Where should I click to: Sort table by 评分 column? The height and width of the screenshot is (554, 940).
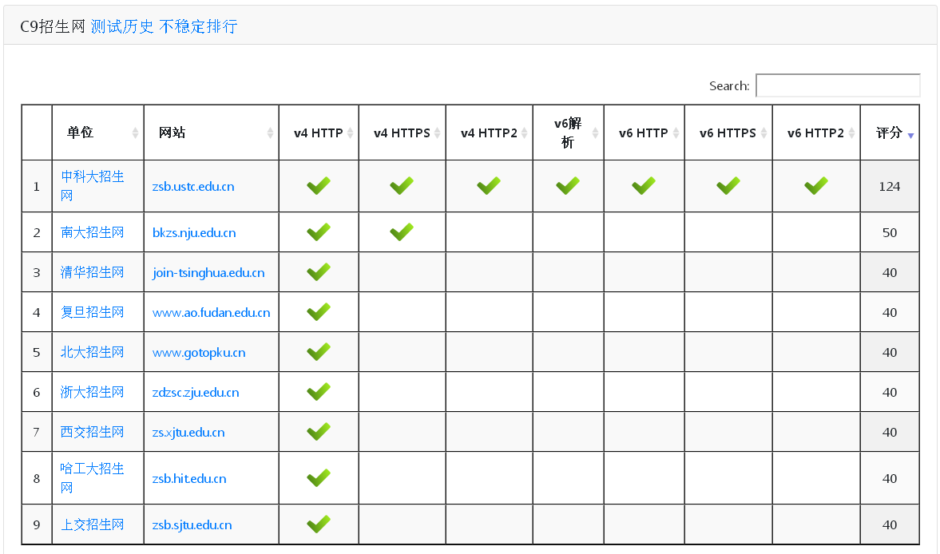[x=890, y=133]
